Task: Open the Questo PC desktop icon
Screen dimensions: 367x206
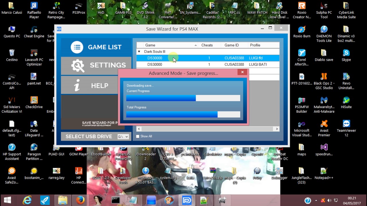Action: (x=12, y=32)
